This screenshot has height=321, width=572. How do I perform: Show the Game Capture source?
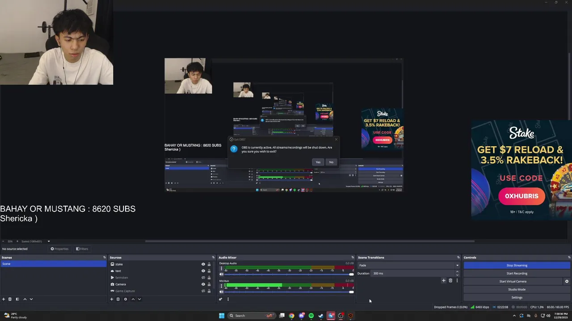coord(203,291)
